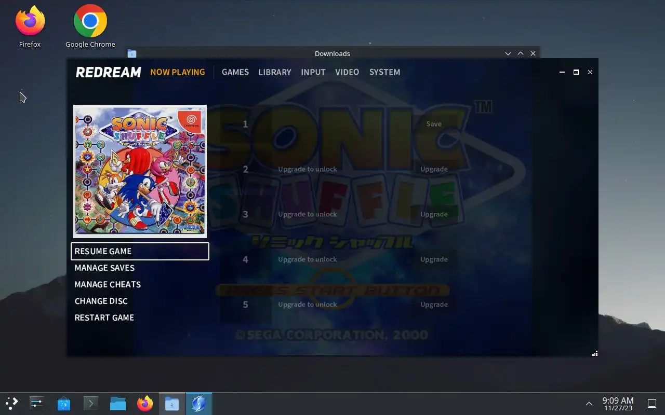The image size is (665, 415).
Task: Select RESUME GAME
Action: (x=140, y=251)
